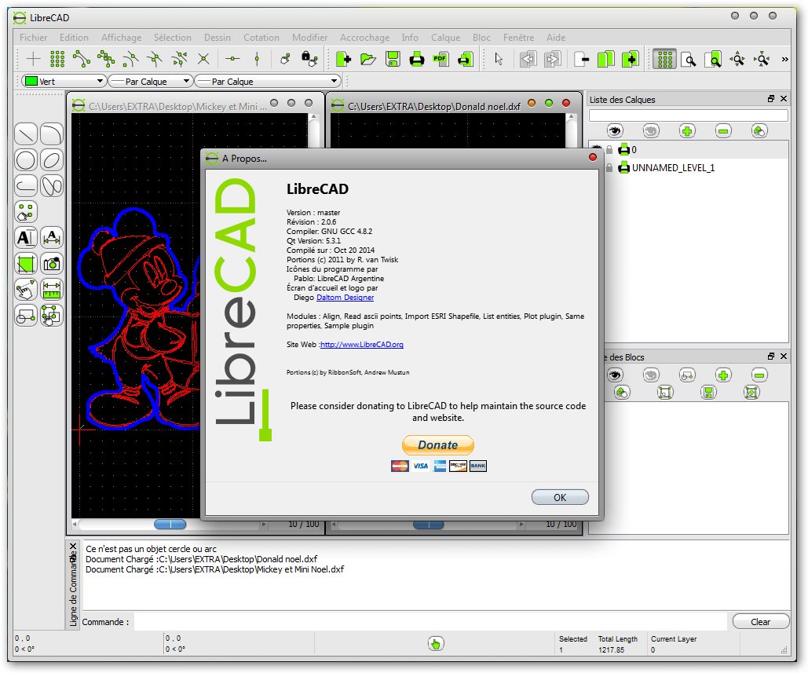Open the Vert color dropdown
This screenshot has width=808, height=673.
click(x=64, y=81)
